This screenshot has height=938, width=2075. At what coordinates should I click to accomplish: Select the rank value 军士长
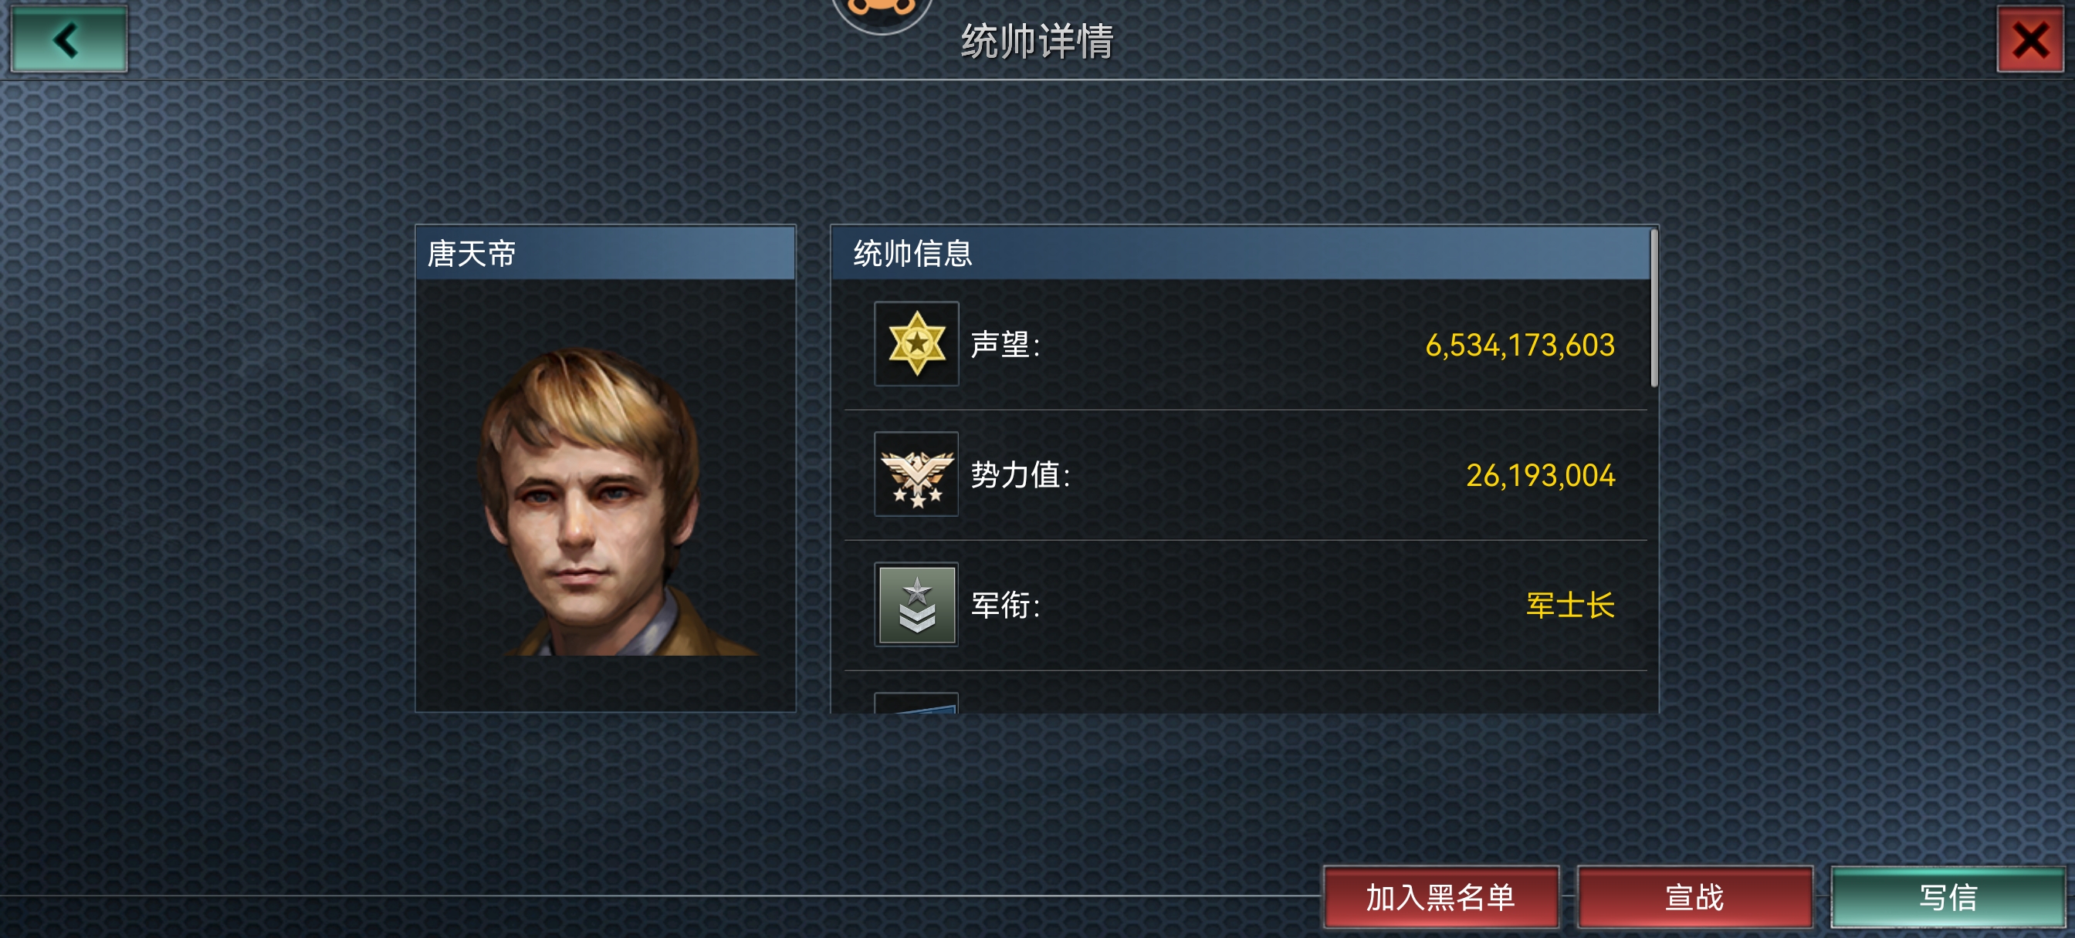1570,606
